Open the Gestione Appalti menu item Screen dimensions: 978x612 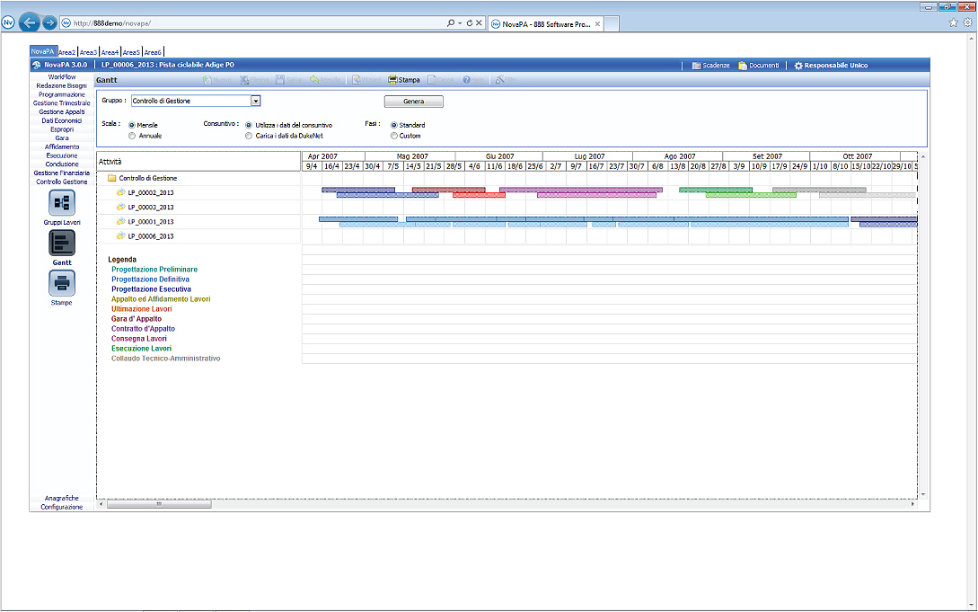point(62,111)
